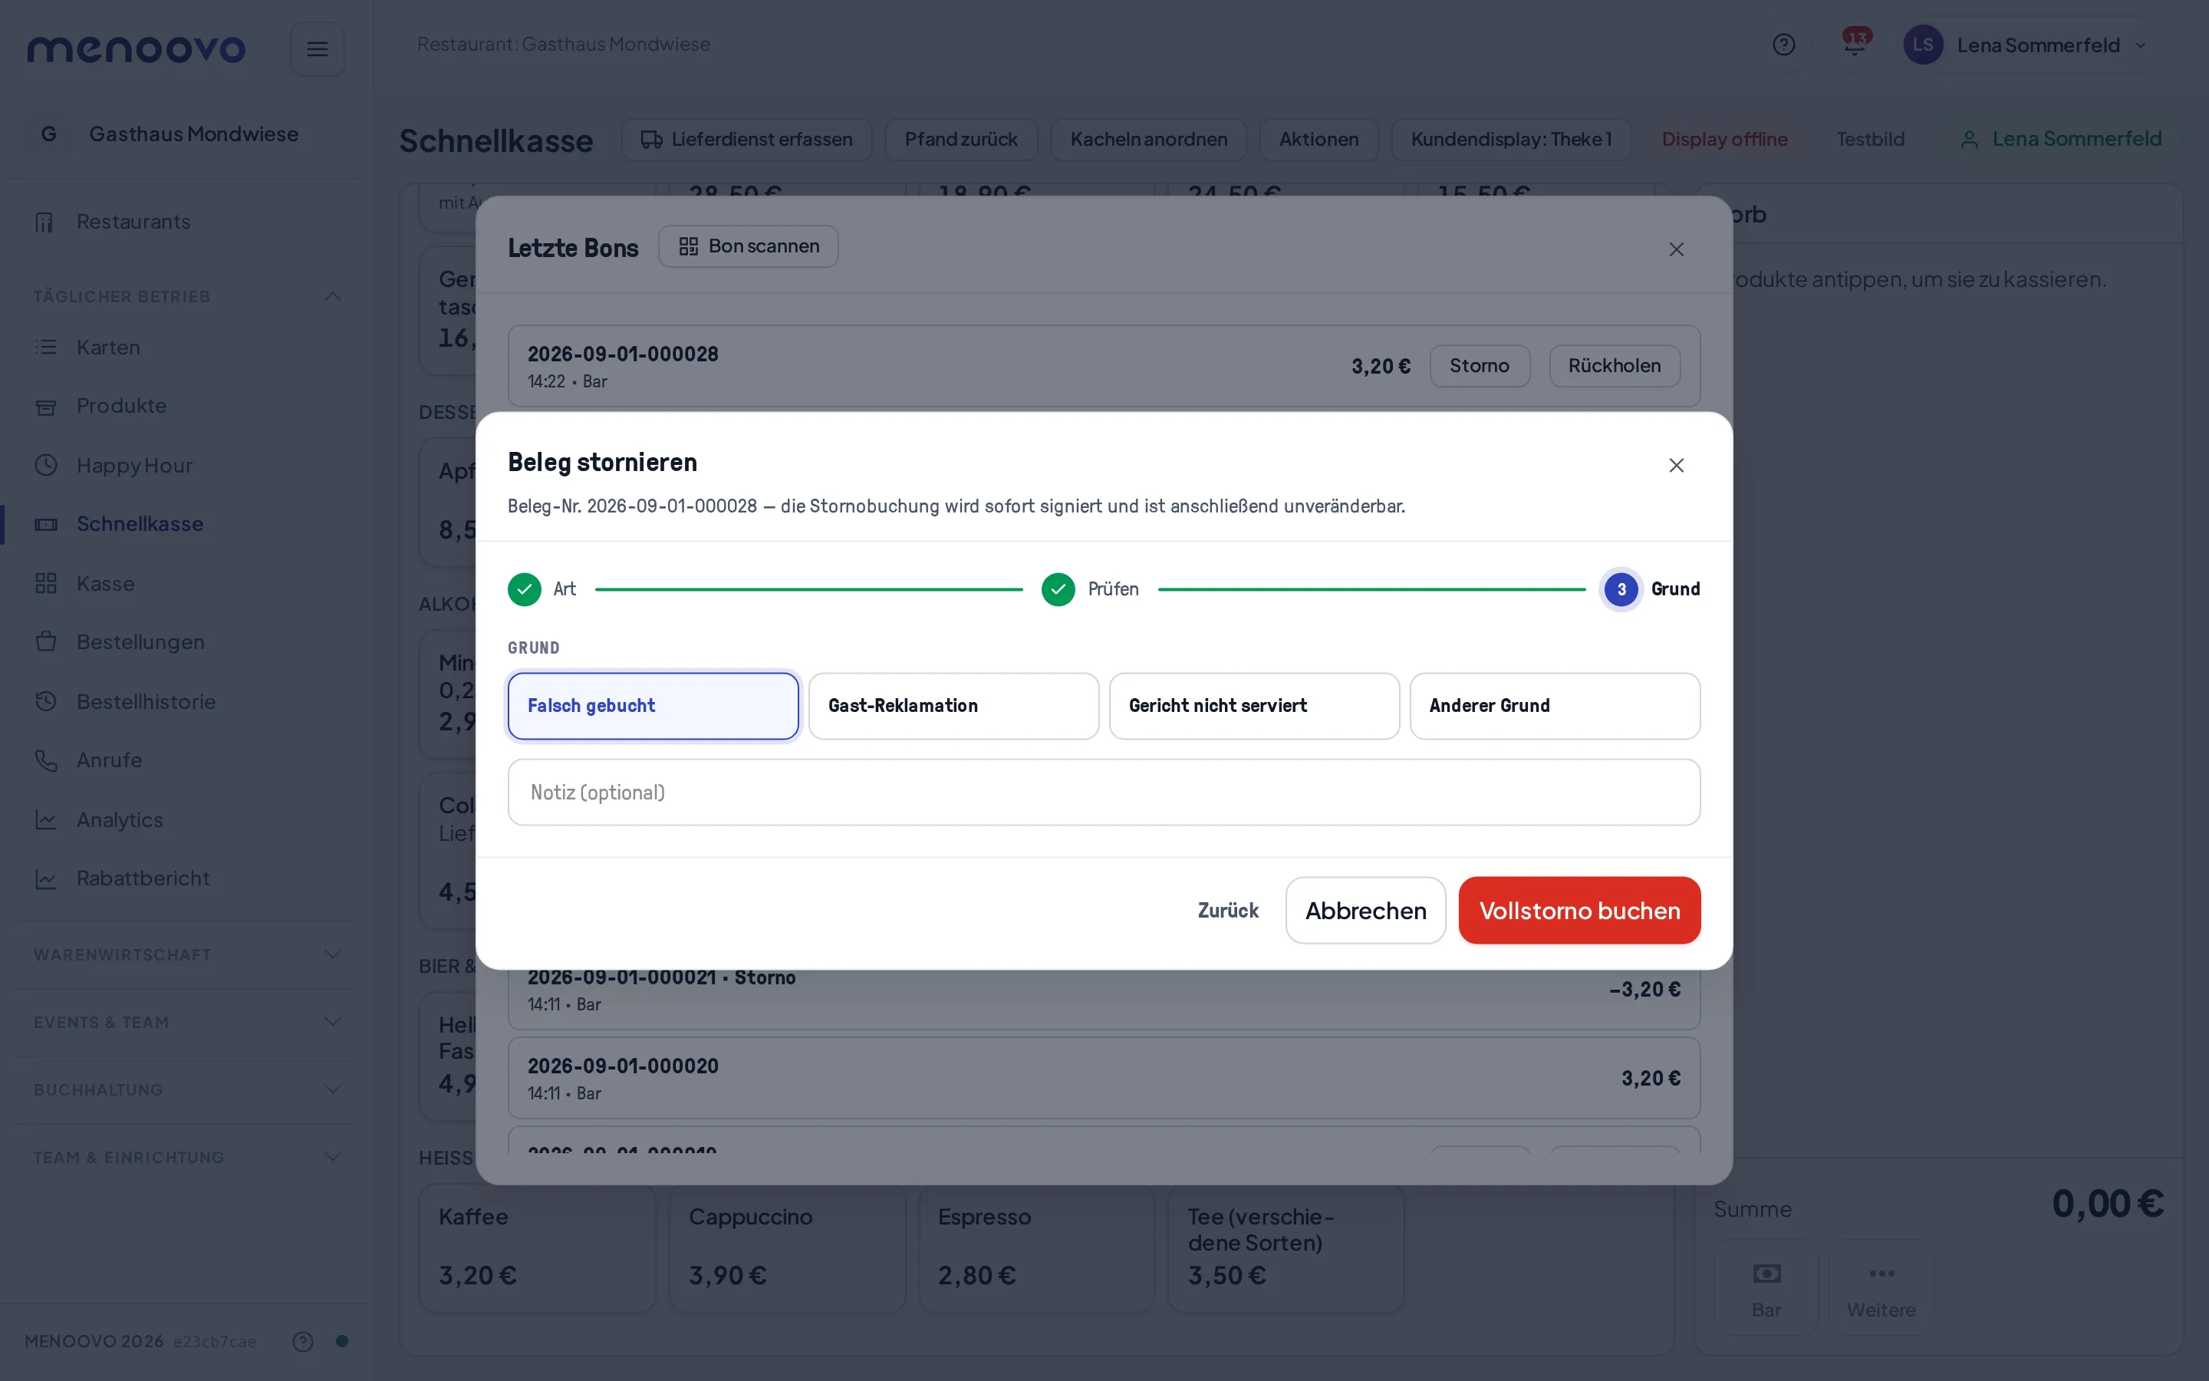Expand the Events & Team section

pos(332,1022)
